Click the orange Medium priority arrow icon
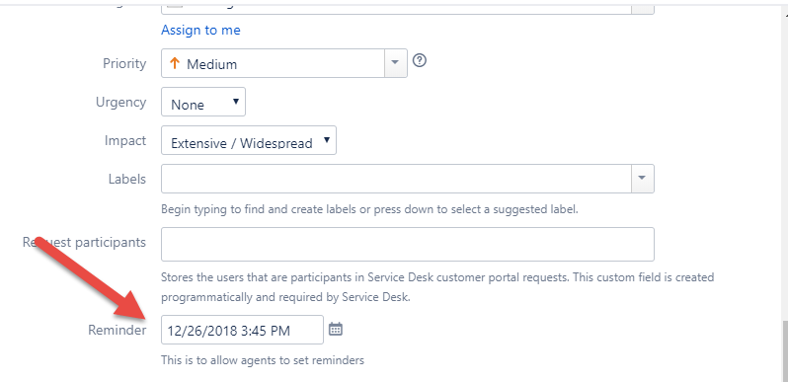This screenshot has height=382, width=788. coord(175,63)
